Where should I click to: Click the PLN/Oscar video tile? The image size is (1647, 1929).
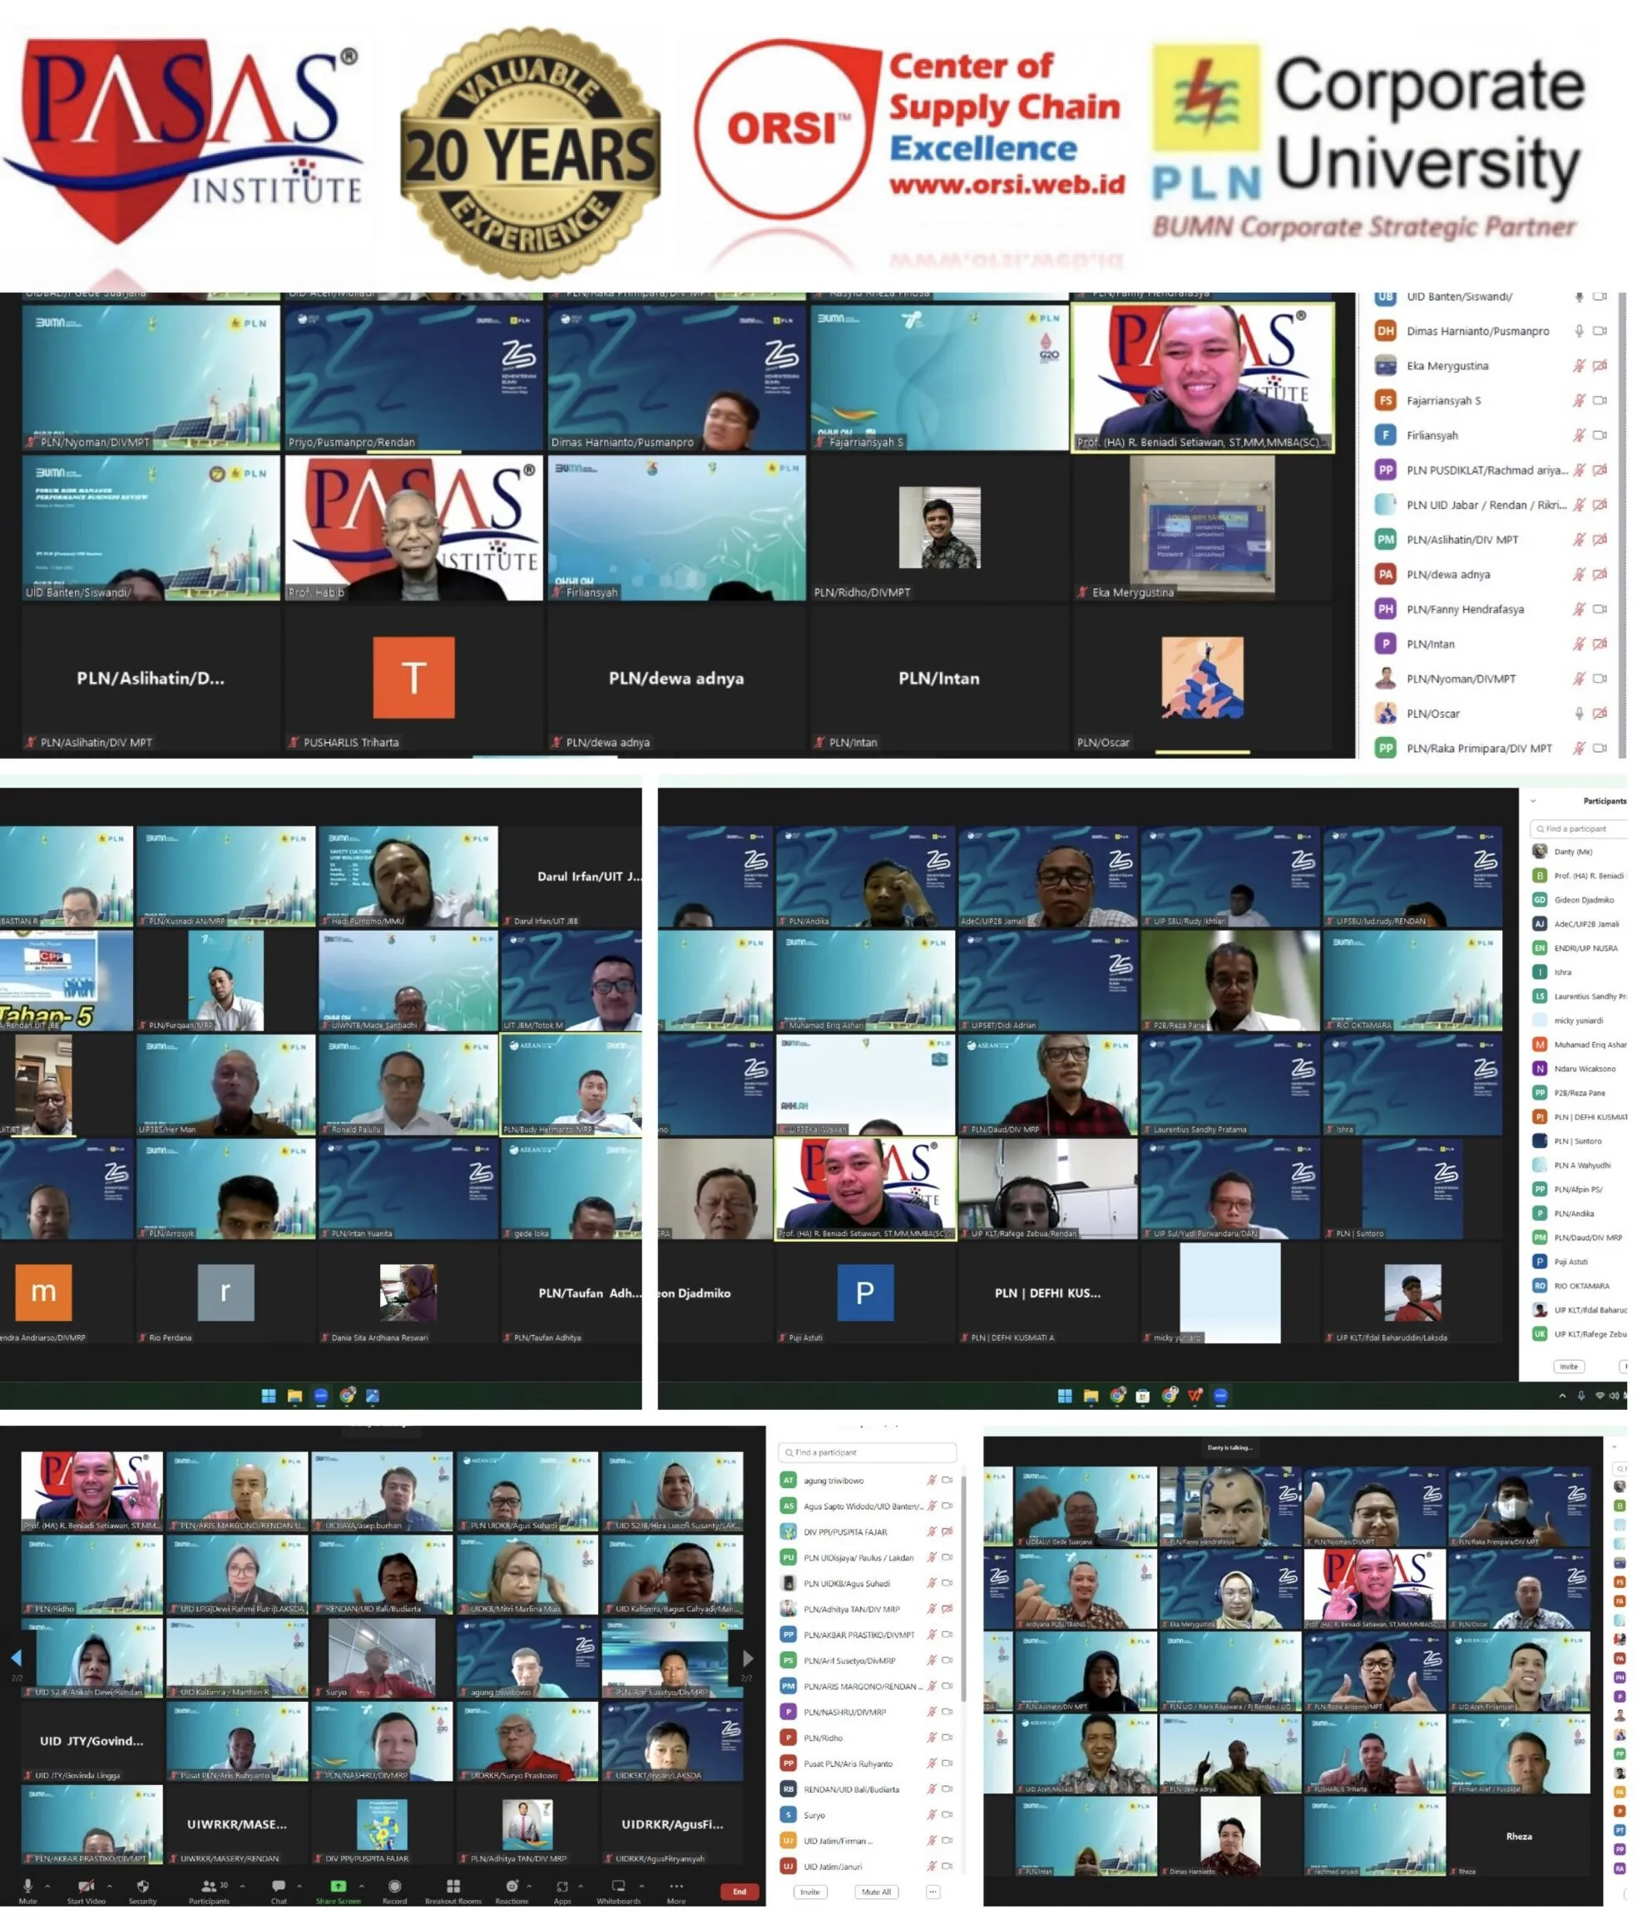pyautogui.click(x=1202, y=680)
